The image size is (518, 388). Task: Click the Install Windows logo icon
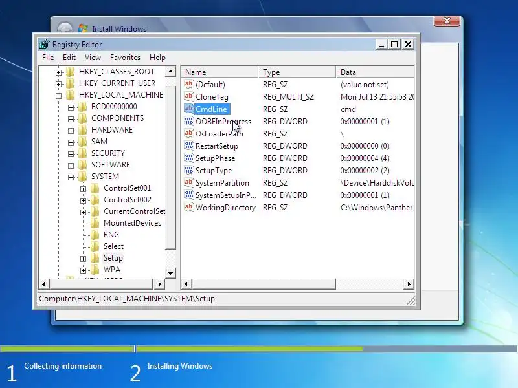point(83,28)
